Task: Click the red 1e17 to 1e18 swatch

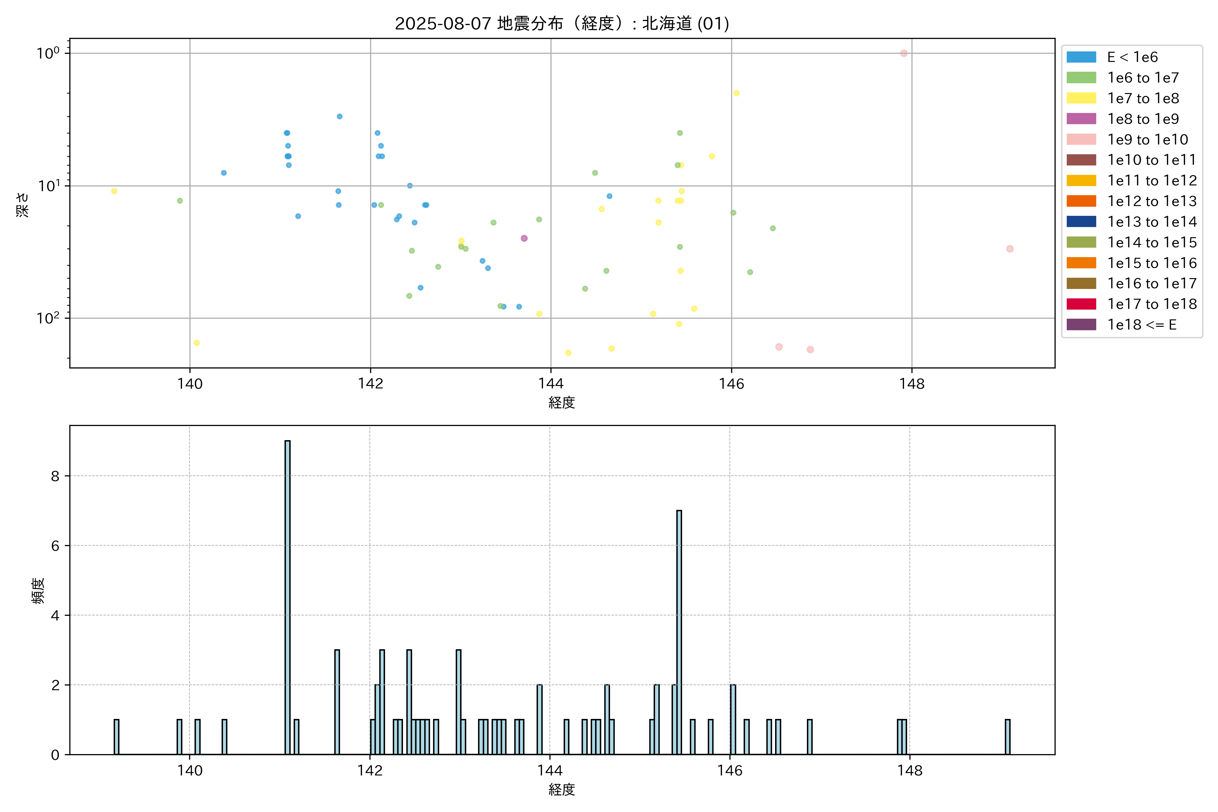Action: pos(1081,304)
